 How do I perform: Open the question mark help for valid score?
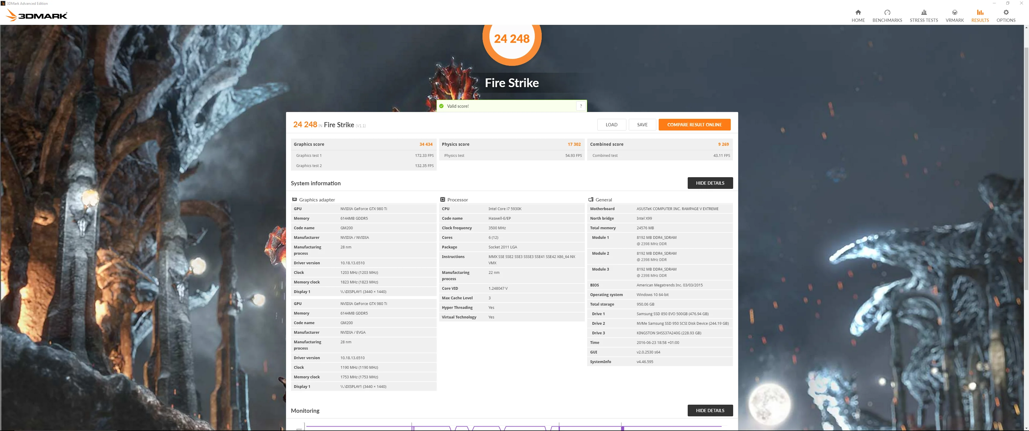(581, 106)
